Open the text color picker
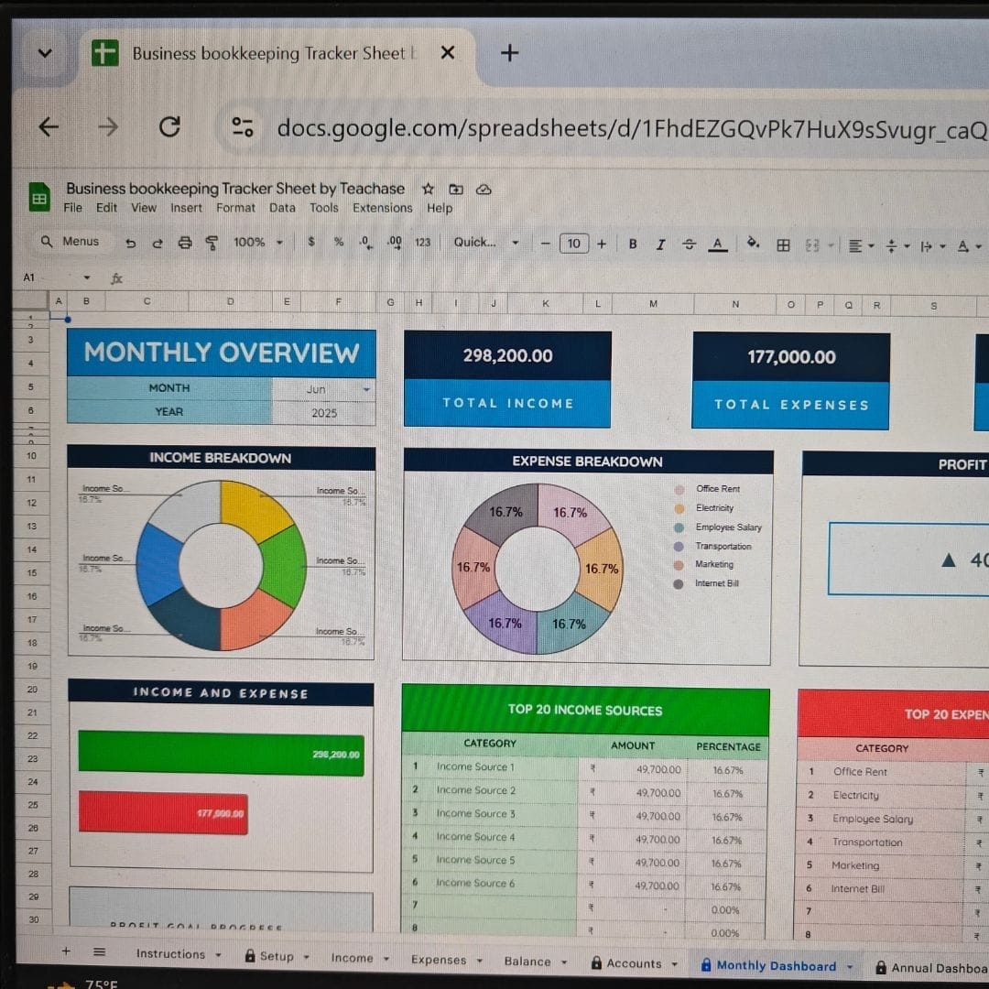Image resolution: width=989 pixels, height=989 pixels. pyautogui.click(x=717, y=245)
